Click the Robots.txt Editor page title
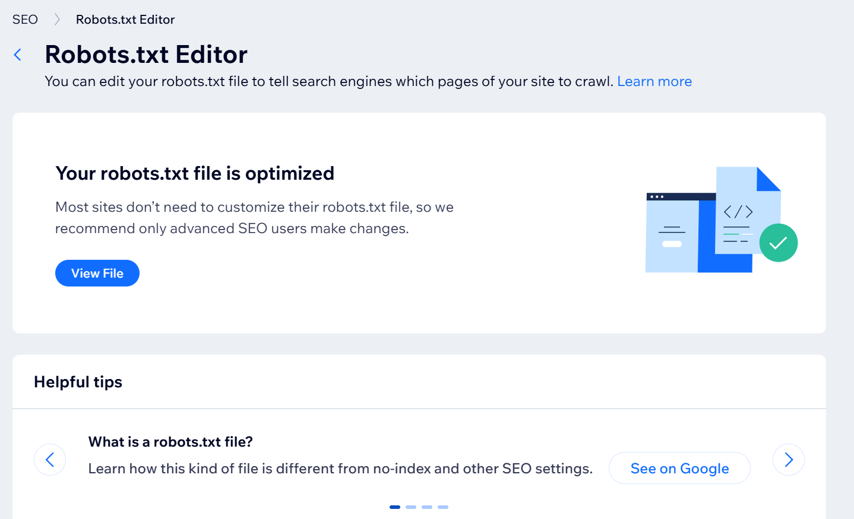The height and width of the screenshot is (519, 854). point(146,55)
